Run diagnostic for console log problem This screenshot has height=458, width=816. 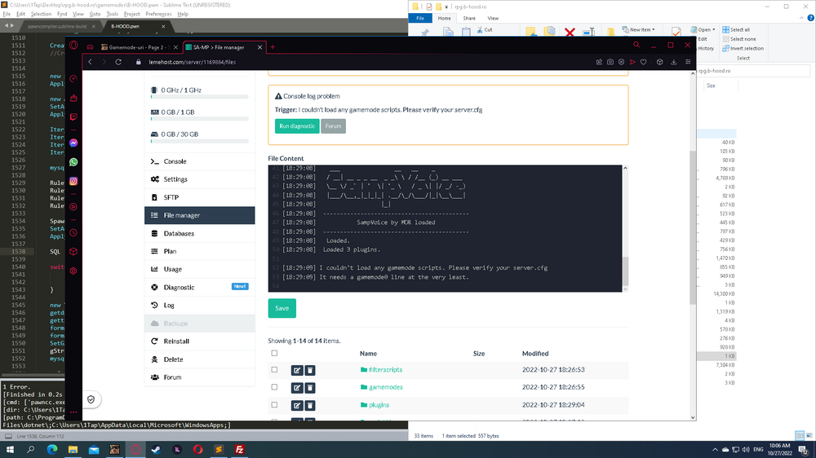297,126
